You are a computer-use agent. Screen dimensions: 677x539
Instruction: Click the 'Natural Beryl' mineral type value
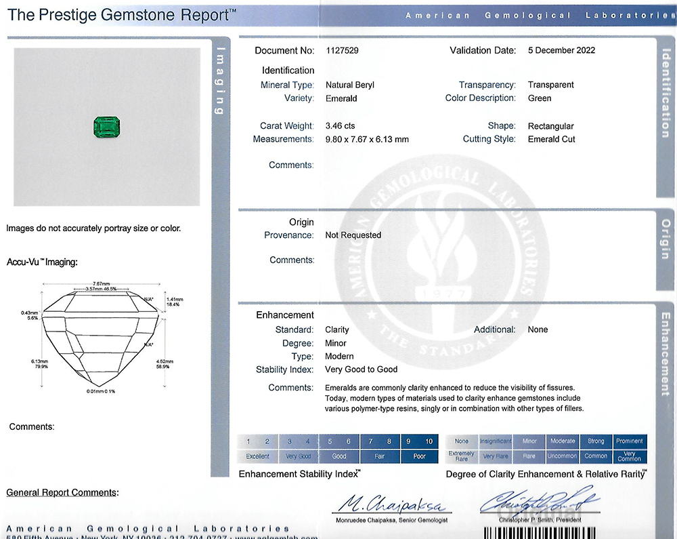pos(350,85)
